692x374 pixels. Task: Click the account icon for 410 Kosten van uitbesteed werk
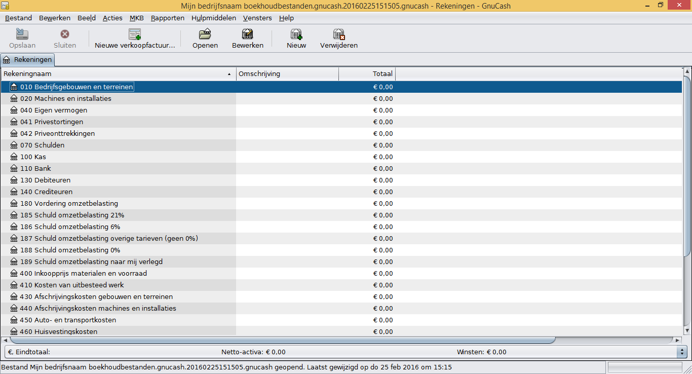click(x=14, y=285)
